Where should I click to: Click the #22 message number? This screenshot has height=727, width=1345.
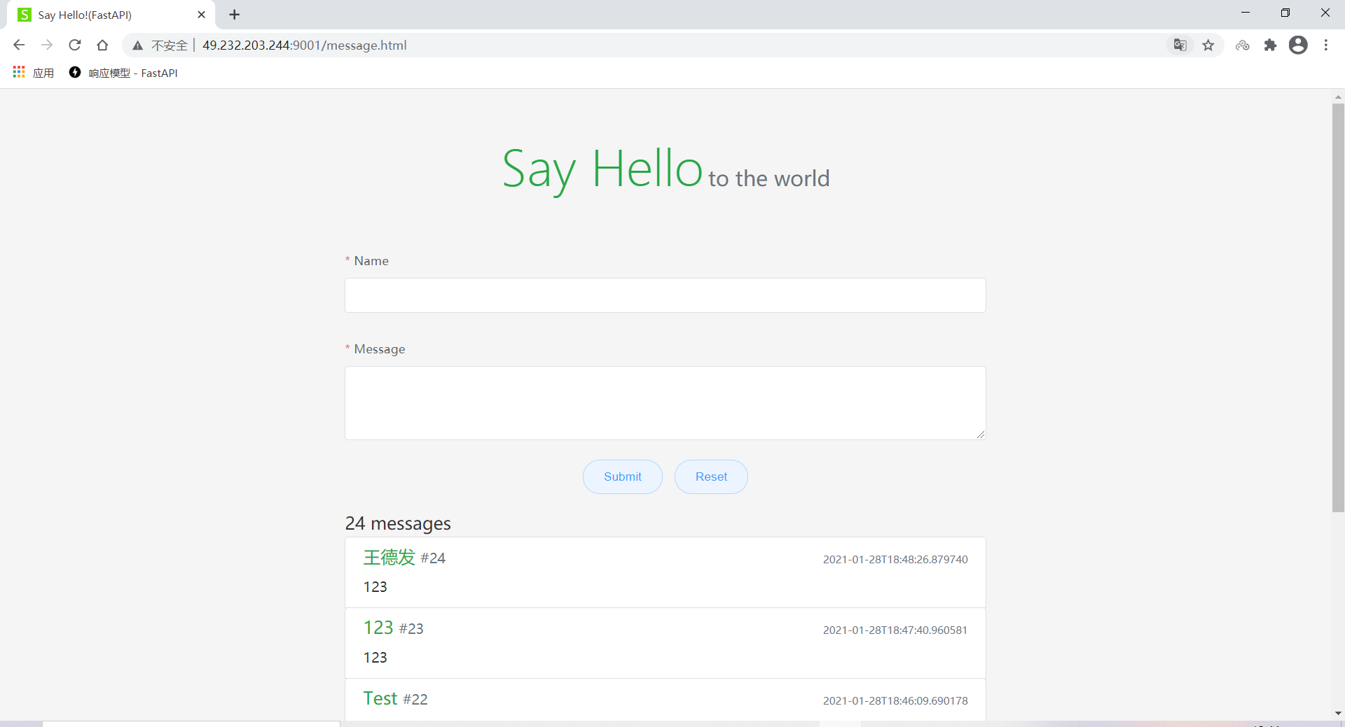(x=415, y=700)
